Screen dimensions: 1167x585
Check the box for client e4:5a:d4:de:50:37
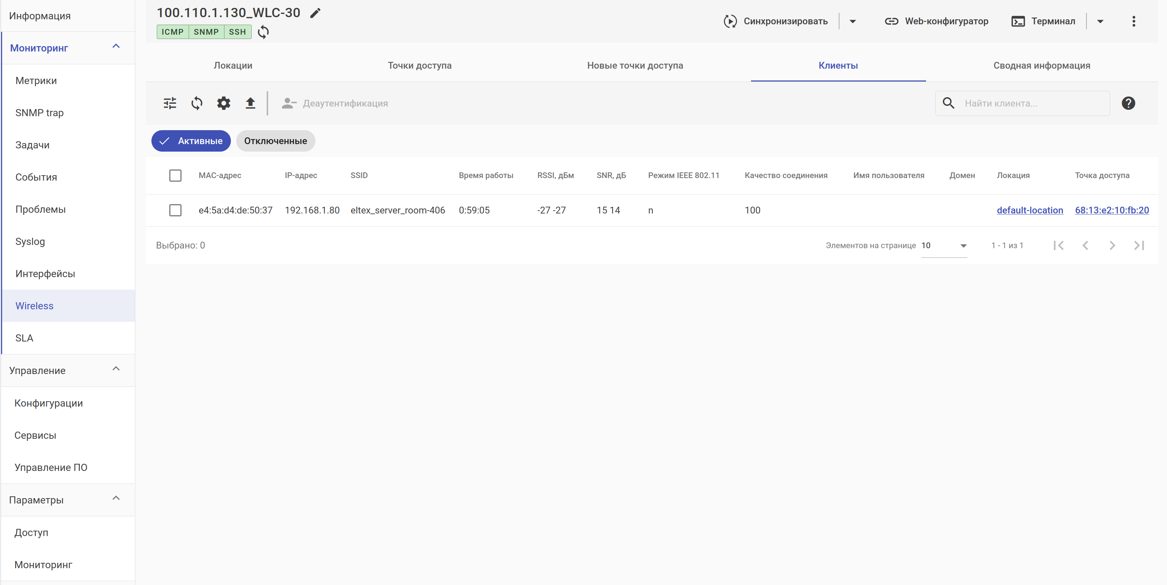tap(175, 210)
